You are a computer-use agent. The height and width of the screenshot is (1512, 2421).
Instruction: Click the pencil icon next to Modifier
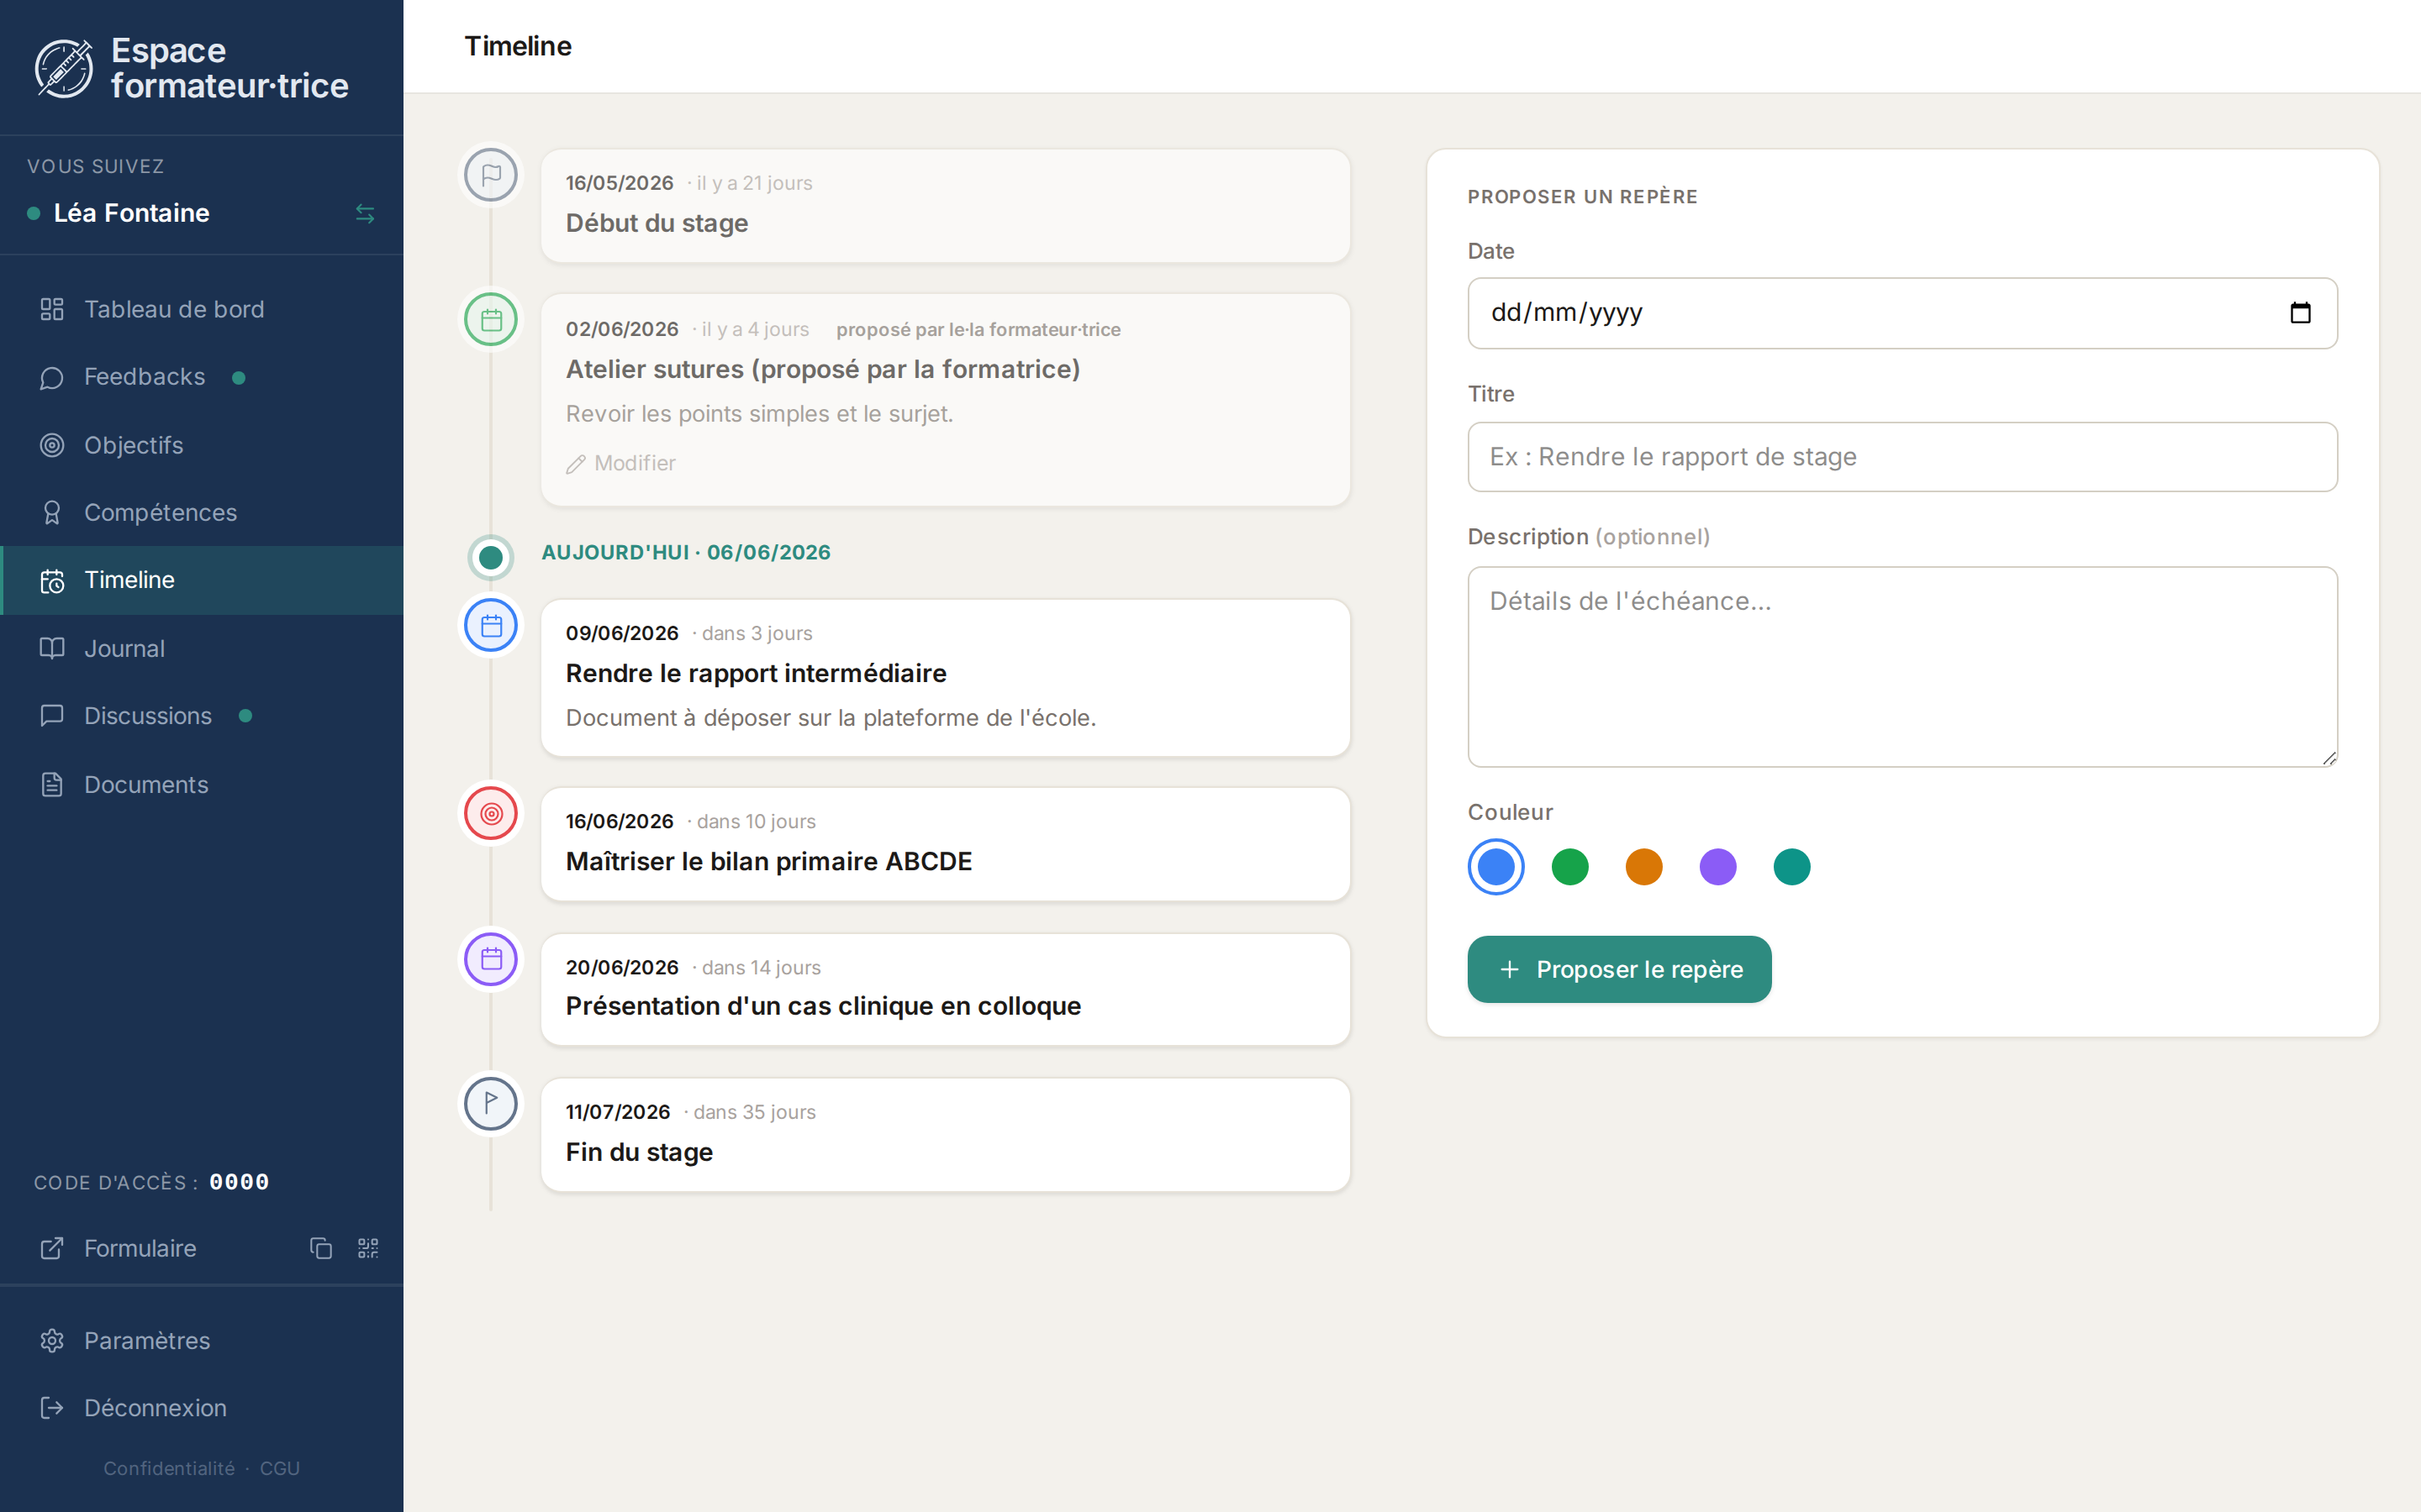click(575, 464)
